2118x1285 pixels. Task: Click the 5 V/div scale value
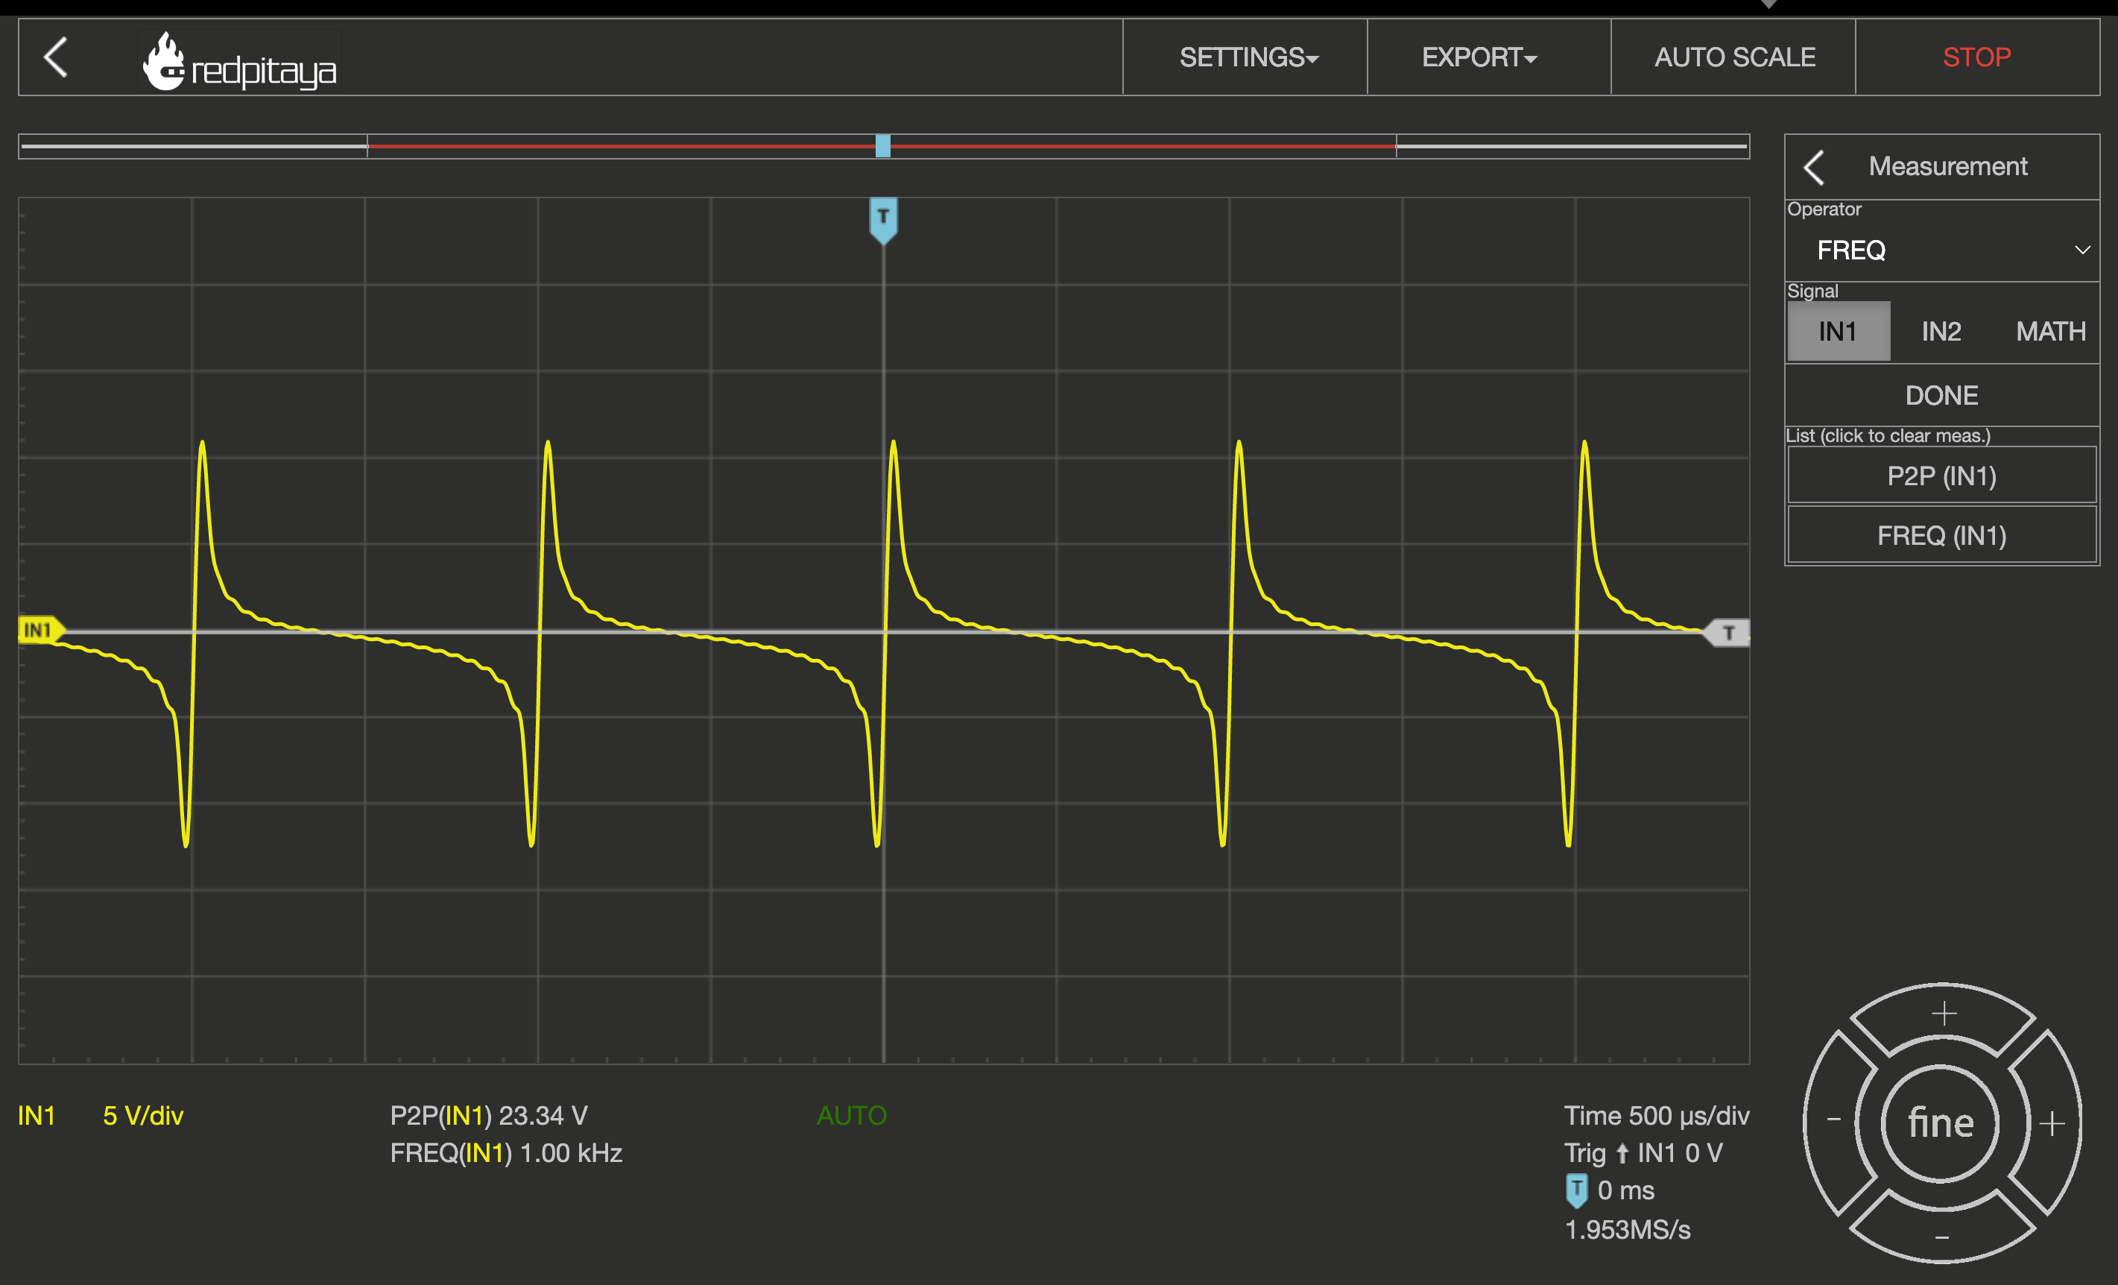pyautogui.click(x=144, y=1116)
